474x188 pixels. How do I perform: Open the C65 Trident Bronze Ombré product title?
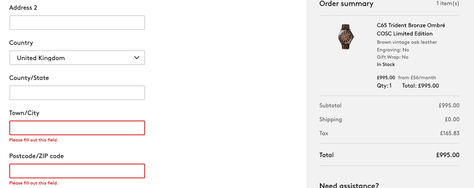[411, 30]
